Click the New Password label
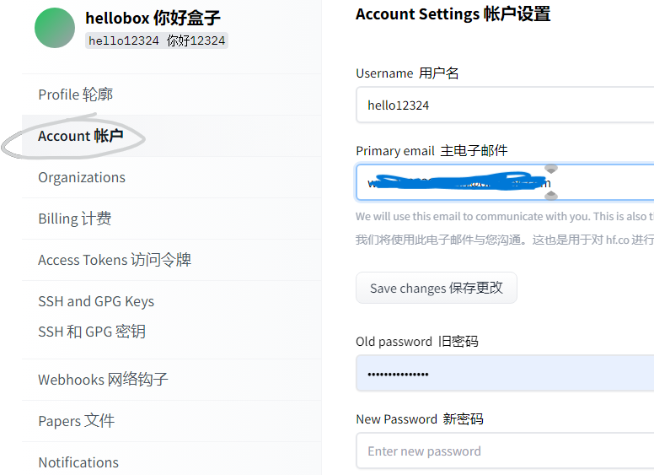Viewport: 654px width, 475px height. coord(419,419)
